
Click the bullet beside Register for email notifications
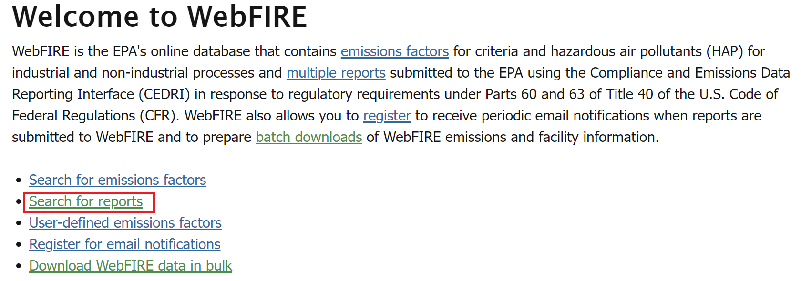point(19,245)
